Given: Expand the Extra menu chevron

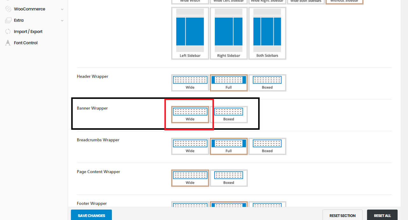Looking at the screenshot, I should 62,20.
